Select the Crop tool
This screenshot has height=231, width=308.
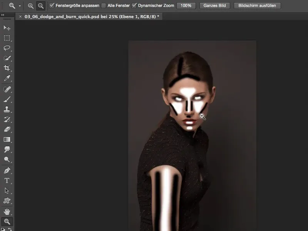[7, 68]
